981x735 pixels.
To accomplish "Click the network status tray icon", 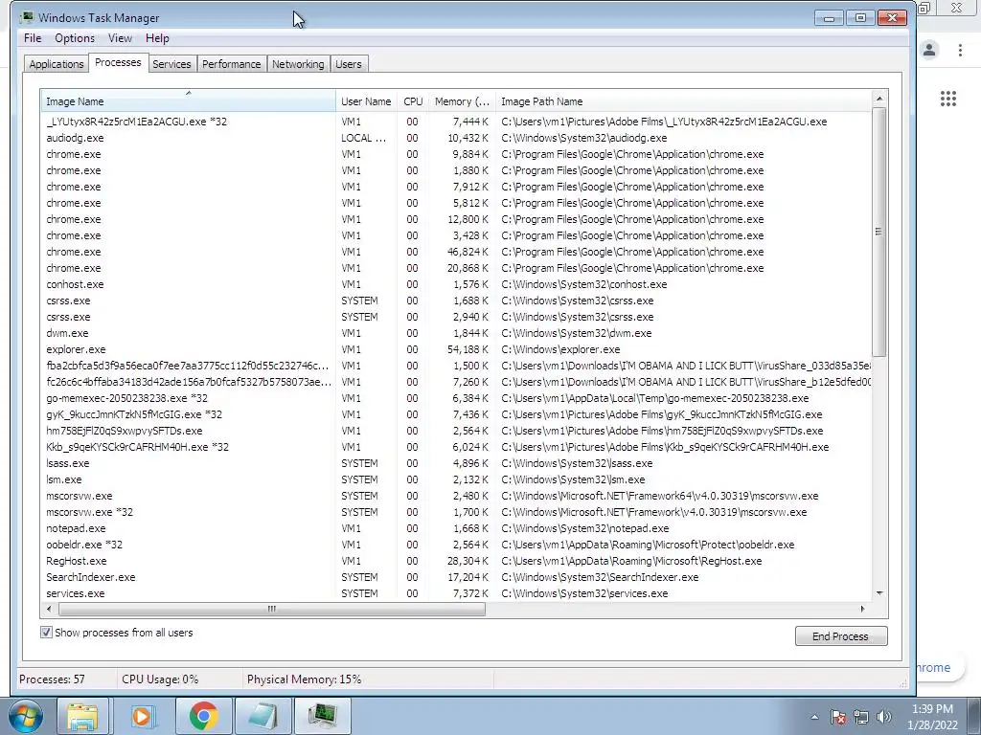I will pos(861,717).
